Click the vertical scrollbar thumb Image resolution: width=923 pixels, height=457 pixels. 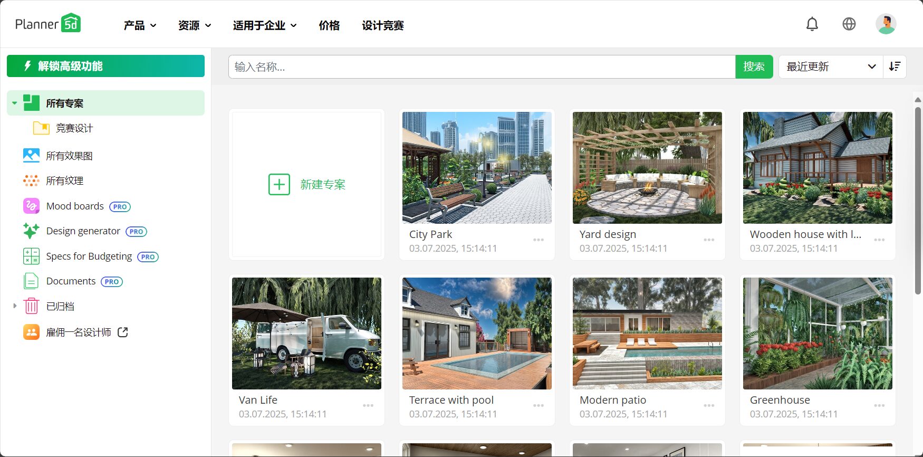(918, 201)
